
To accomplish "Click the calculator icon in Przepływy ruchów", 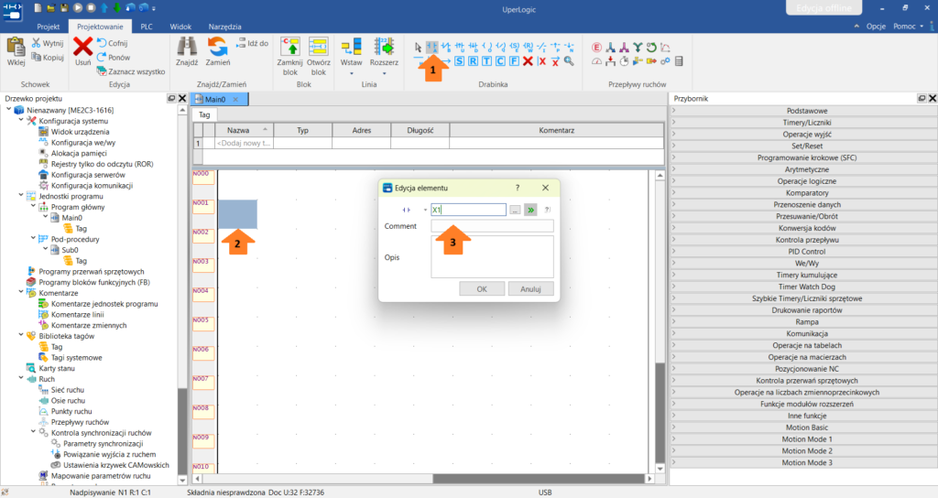I will pyautogui.click(x=679, y=61).
